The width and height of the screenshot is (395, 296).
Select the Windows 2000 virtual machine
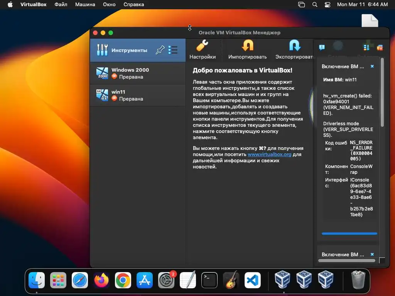click(x=138, y=73)
